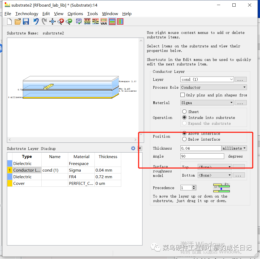Screen dimensions: 260x259
Task: Open the Window menu
Action: (x=110, y=14)
